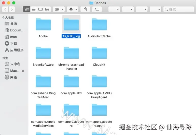
Task: Open the second blank toolbar dropdown
Action: click(x=128, y=9)
